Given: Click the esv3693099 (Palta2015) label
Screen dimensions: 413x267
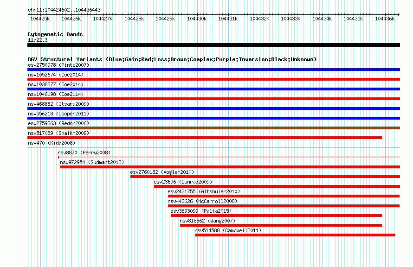Looking at the screenshot, I should pos(201,211).
